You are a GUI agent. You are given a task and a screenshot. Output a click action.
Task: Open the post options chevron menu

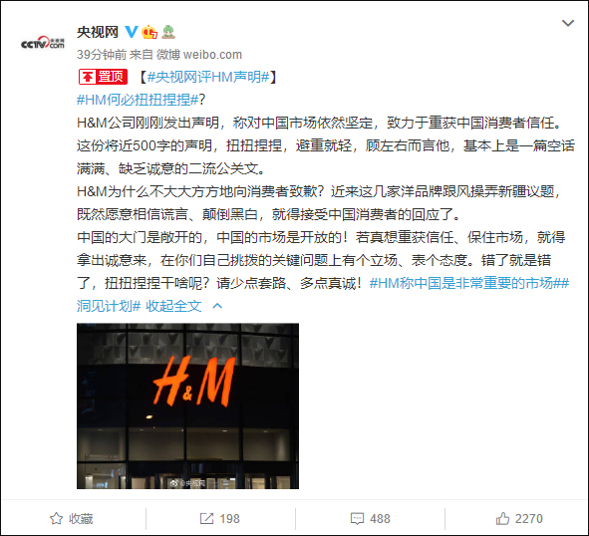pos(568,23)
